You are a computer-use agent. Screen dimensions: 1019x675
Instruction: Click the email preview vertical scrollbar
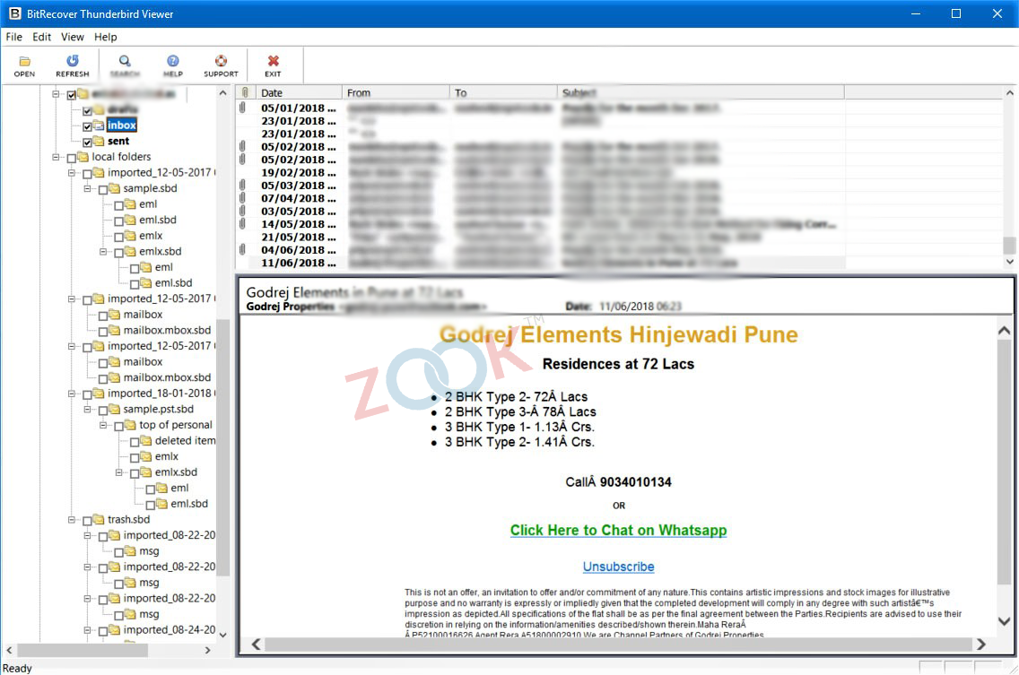coord(1004,462)
